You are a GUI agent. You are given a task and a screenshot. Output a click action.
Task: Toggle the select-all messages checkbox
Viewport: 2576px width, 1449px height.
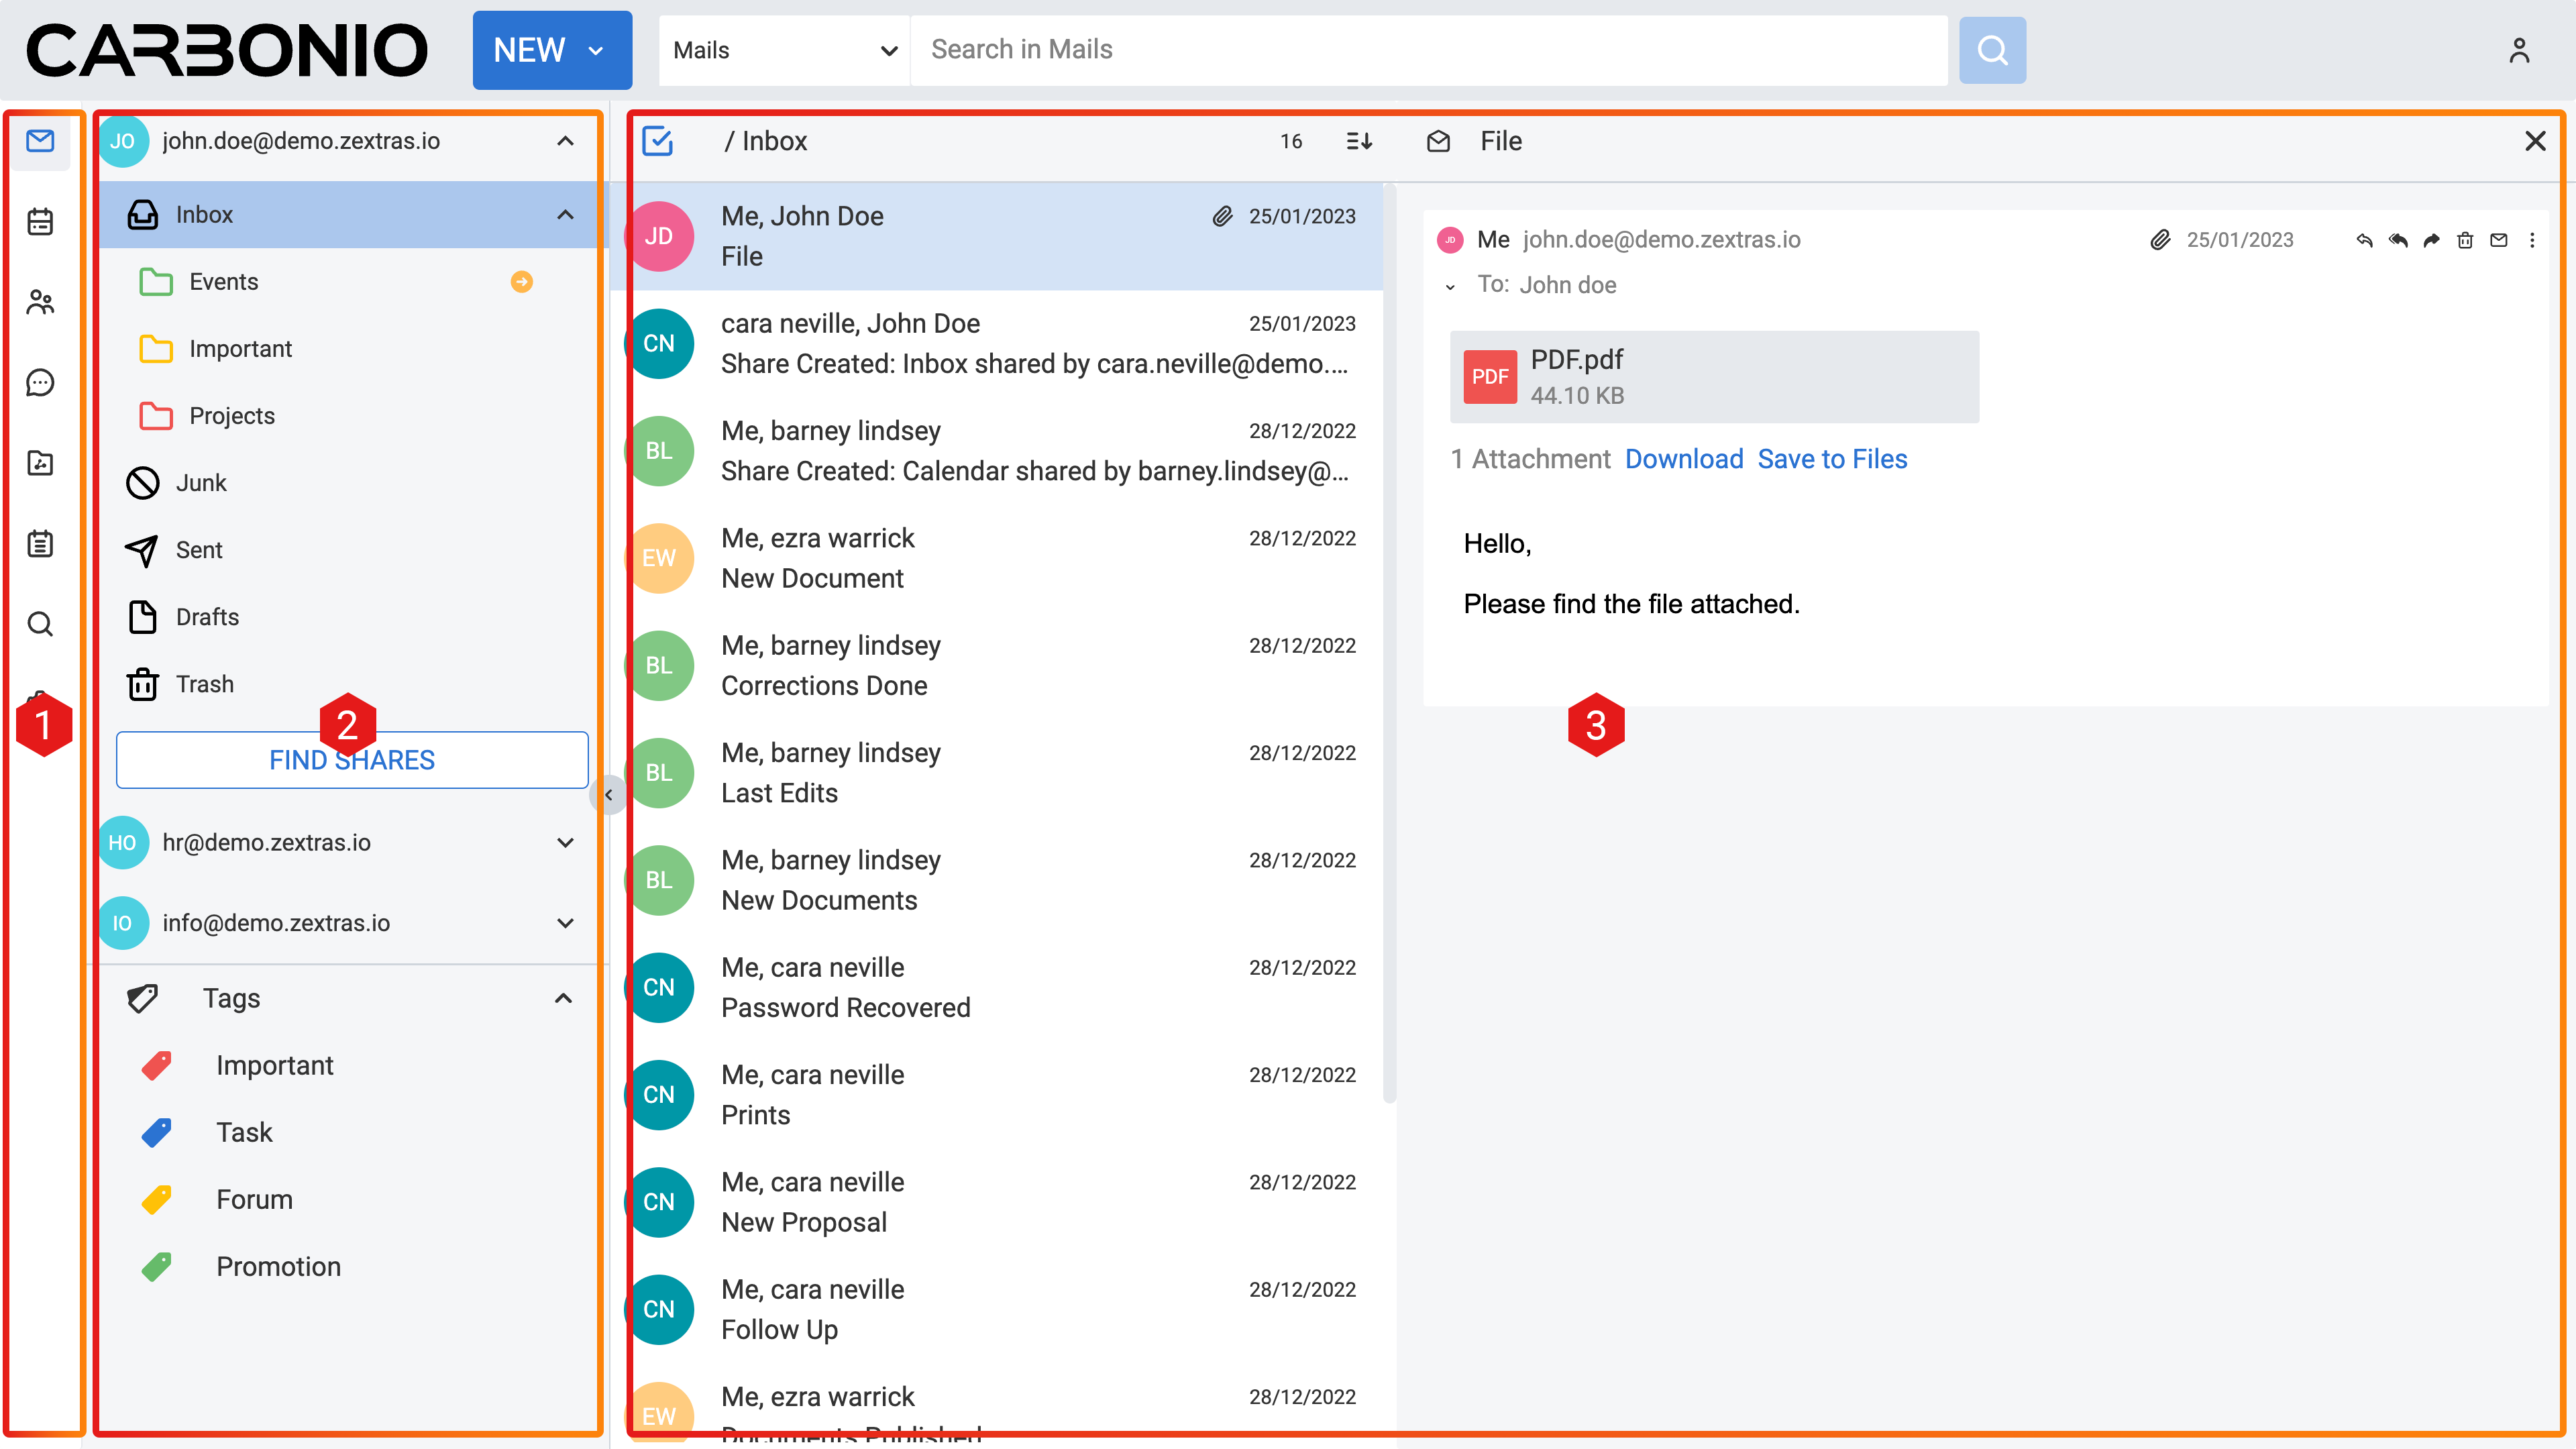pyautogui.click(x=657, y=141)
